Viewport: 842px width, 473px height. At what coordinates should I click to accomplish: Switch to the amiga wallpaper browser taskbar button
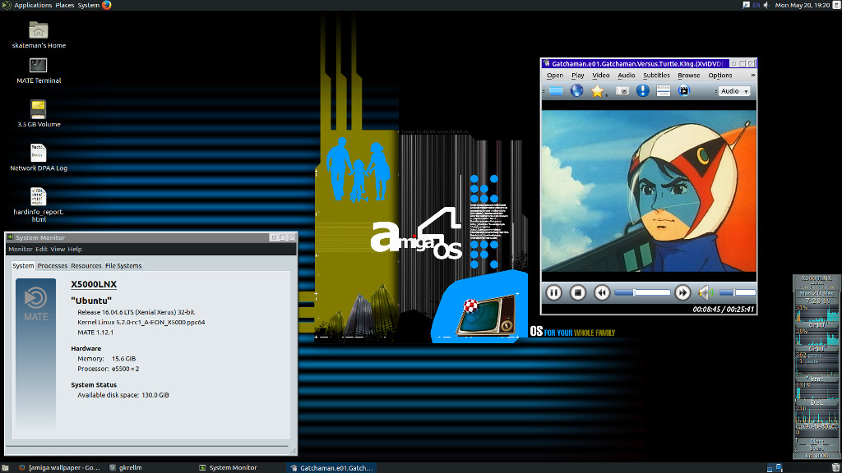pyautogui.click(x=59, y=467)
